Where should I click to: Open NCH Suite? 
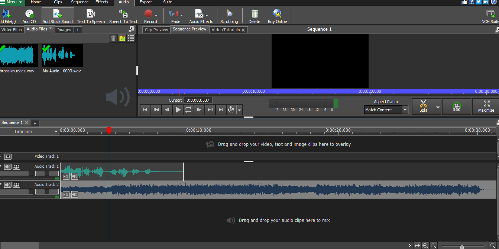pos(490,16)
